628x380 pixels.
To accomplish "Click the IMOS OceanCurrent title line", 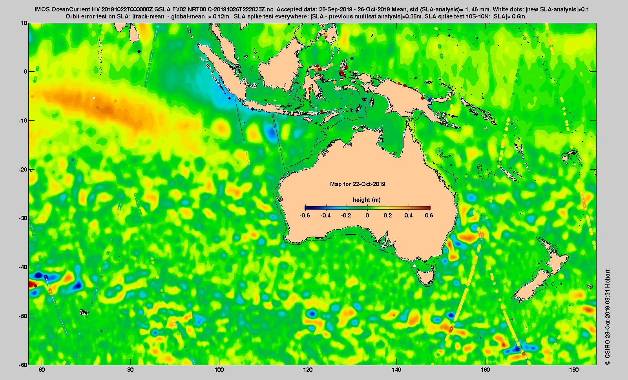I will pyautogui.click(x=312, y=9).
